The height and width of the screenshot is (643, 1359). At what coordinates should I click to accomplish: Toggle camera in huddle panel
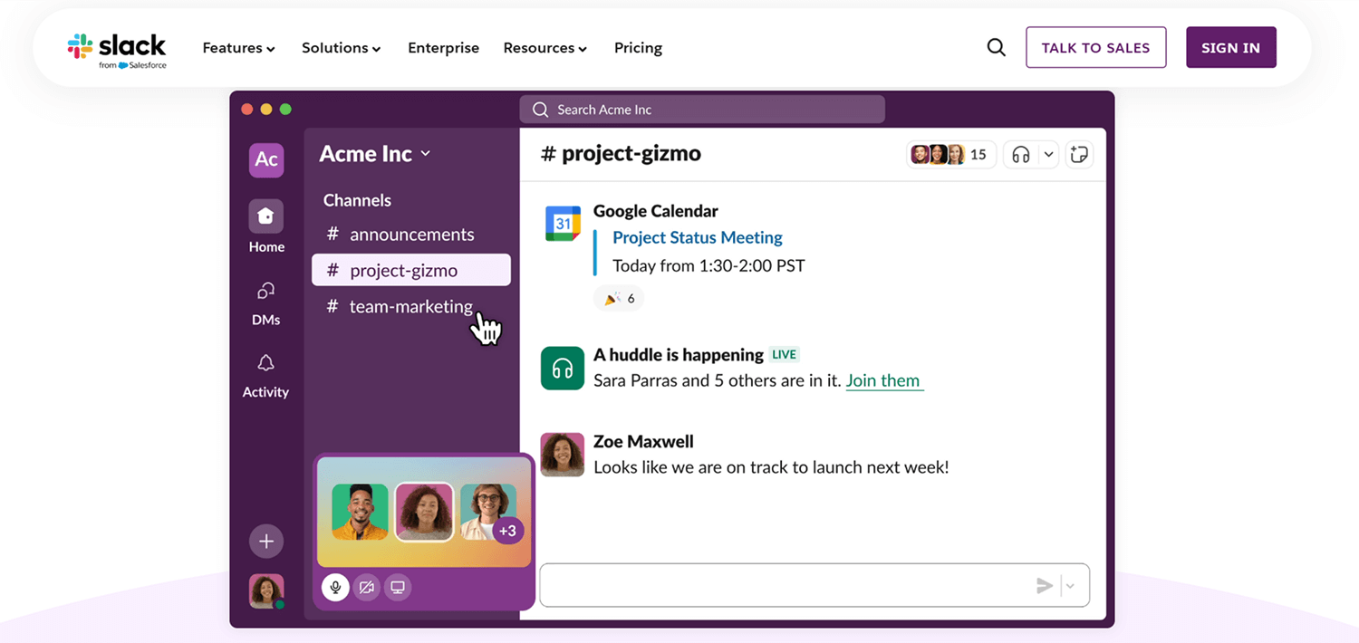tap(366, 588)
